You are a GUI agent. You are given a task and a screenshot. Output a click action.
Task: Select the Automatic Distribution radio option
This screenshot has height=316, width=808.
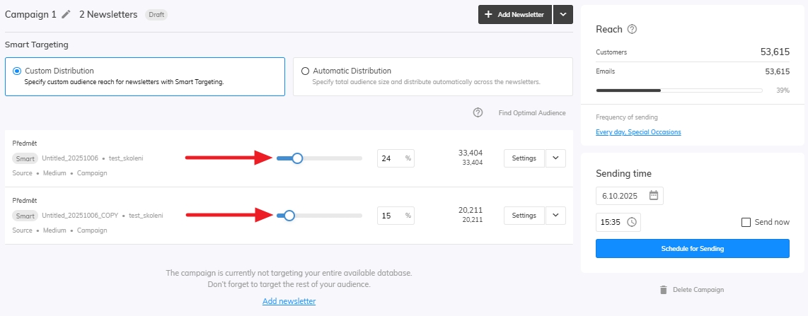[305, 71]
